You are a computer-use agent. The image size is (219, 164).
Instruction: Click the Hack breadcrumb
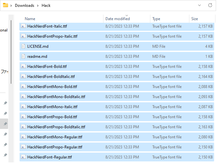pos(46,6)
